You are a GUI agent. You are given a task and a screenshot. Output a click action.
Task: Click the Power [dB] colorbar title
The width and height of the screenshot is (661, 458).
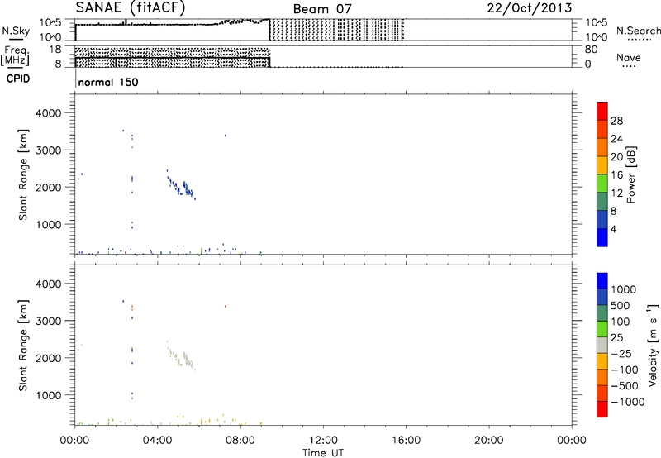tap(631, 174)
